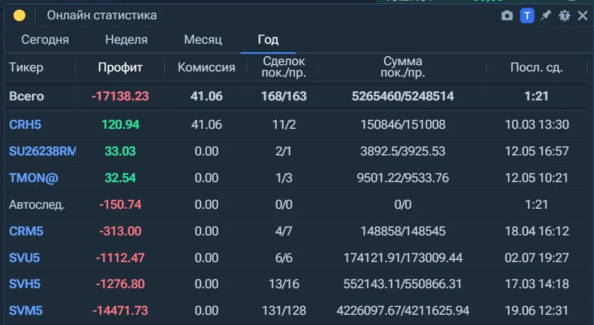The width and height of the screenshot is (594, 325).
Task: Open the SVU5 ticker link
Action: pyautogui.click(x=24, y=258)
